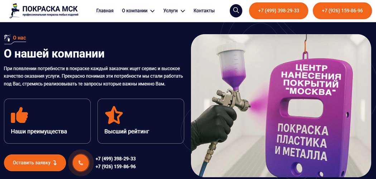Screen dimensions: 376x179
Task: Click the bottom +7 (926) 159-86-96 link
Action: [116, 166]
